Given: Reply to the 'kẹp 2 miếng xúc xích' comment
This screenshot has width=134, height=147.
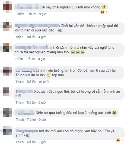Looking at the screenshot, I should click(x=31, y=120).
